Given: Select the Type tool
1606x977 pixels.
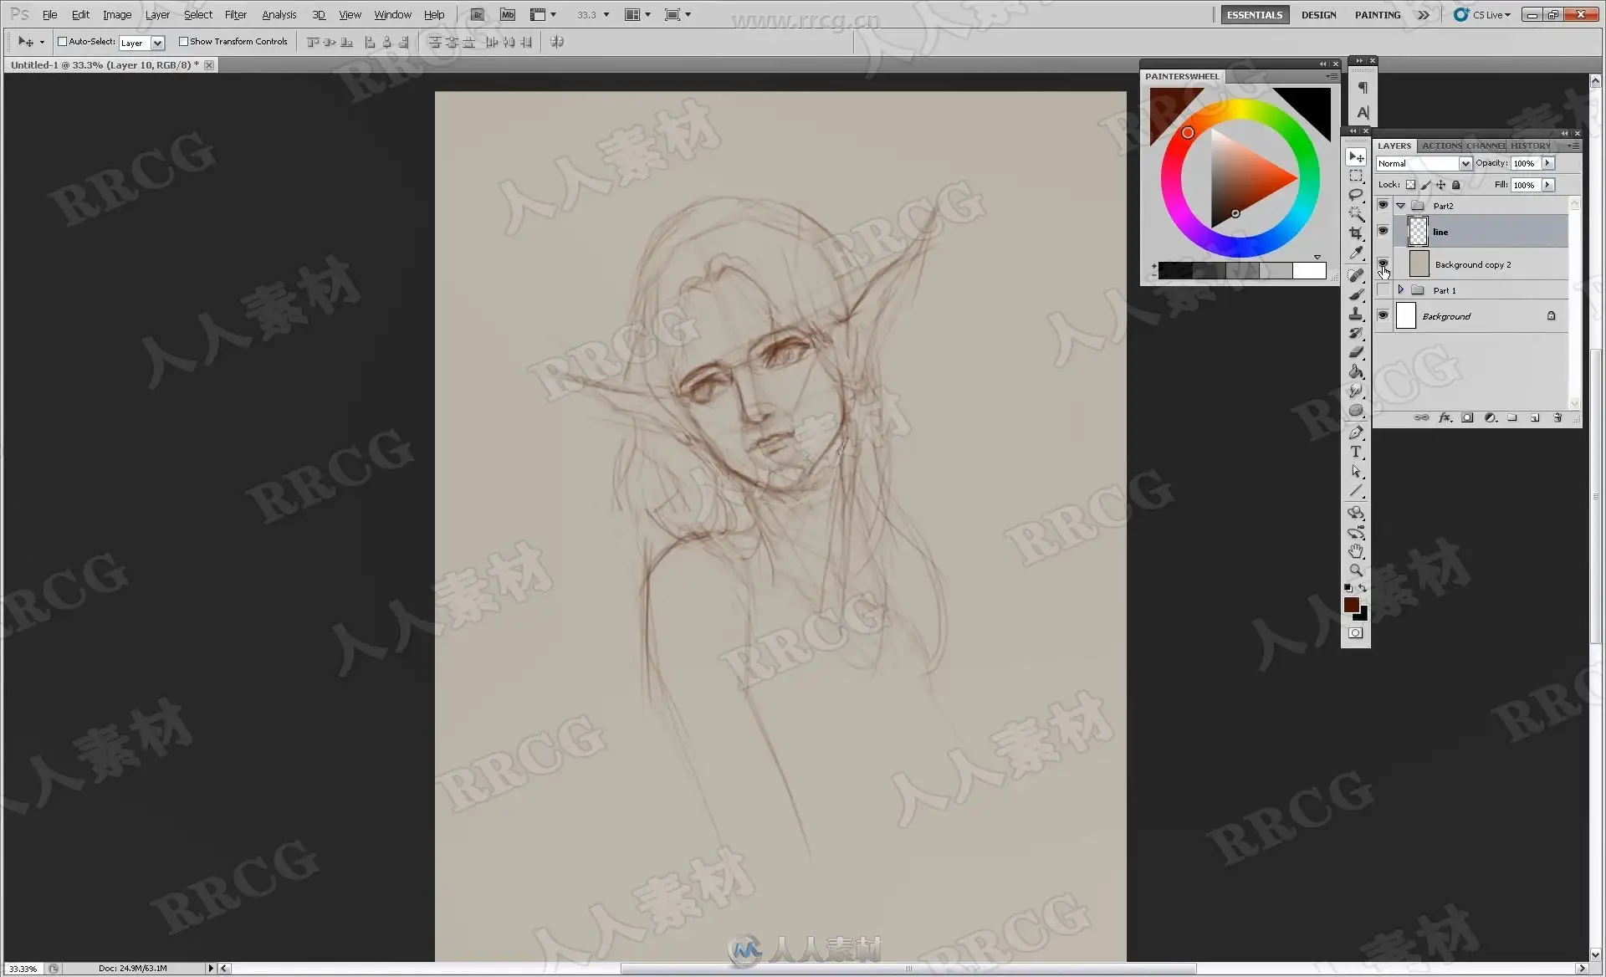Looking at the screenshot, I should [x=1356, y=452].
